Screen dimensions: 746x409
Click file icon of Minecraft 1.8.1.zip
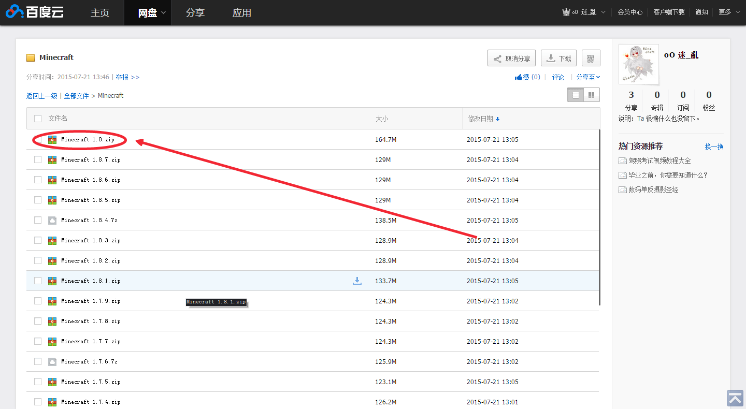pos(52,281)
